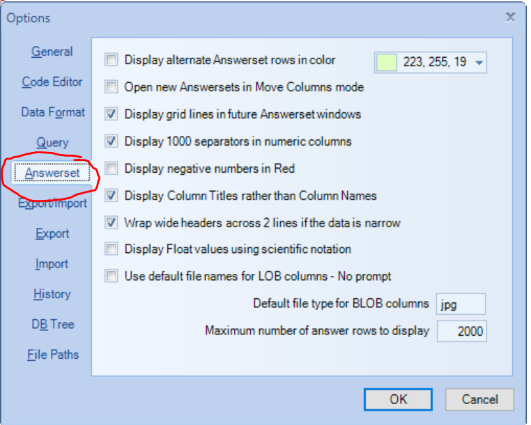Uncheck Display grid lines in future Answersets
Viewport: 531px width, 425px height.
tap(111, 114)
